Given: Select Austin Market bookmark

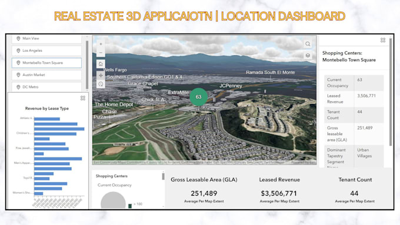Looking at the screenshot, I should [x=46, y=75].
